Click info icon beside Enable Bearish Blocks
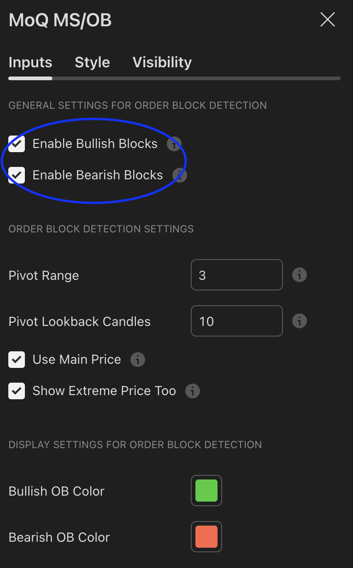 [179, 175]
